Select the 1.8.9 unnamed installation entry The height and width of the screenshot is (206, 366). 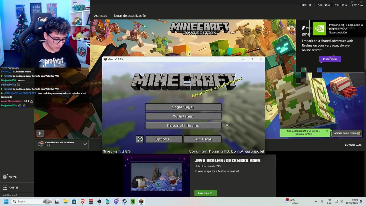62,144
